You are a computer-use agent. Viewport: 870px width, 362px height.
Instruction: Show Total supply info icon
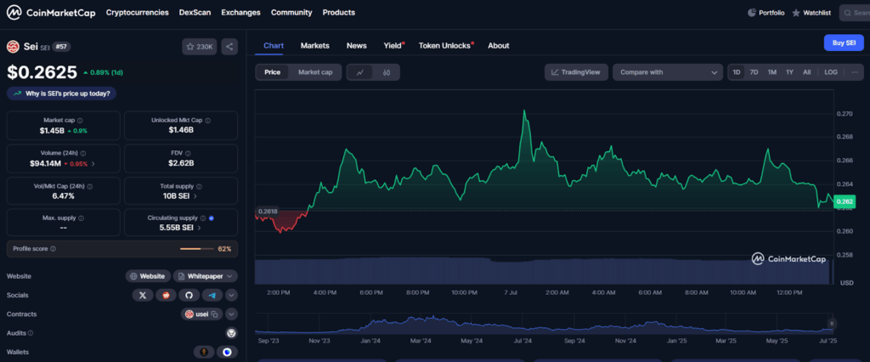(x=199, y=187)
